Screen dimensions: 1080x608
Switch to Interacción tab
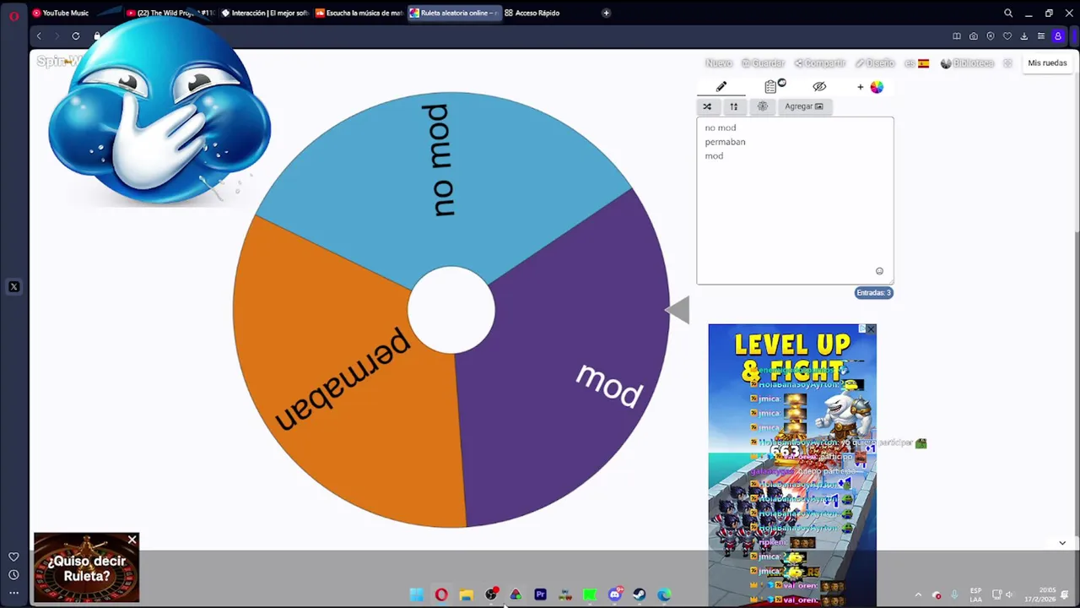(x=265, y=13)
